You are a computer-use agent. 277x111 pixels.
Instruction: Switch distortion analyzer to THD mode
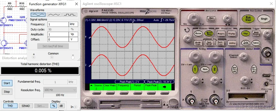coord(10,106)
